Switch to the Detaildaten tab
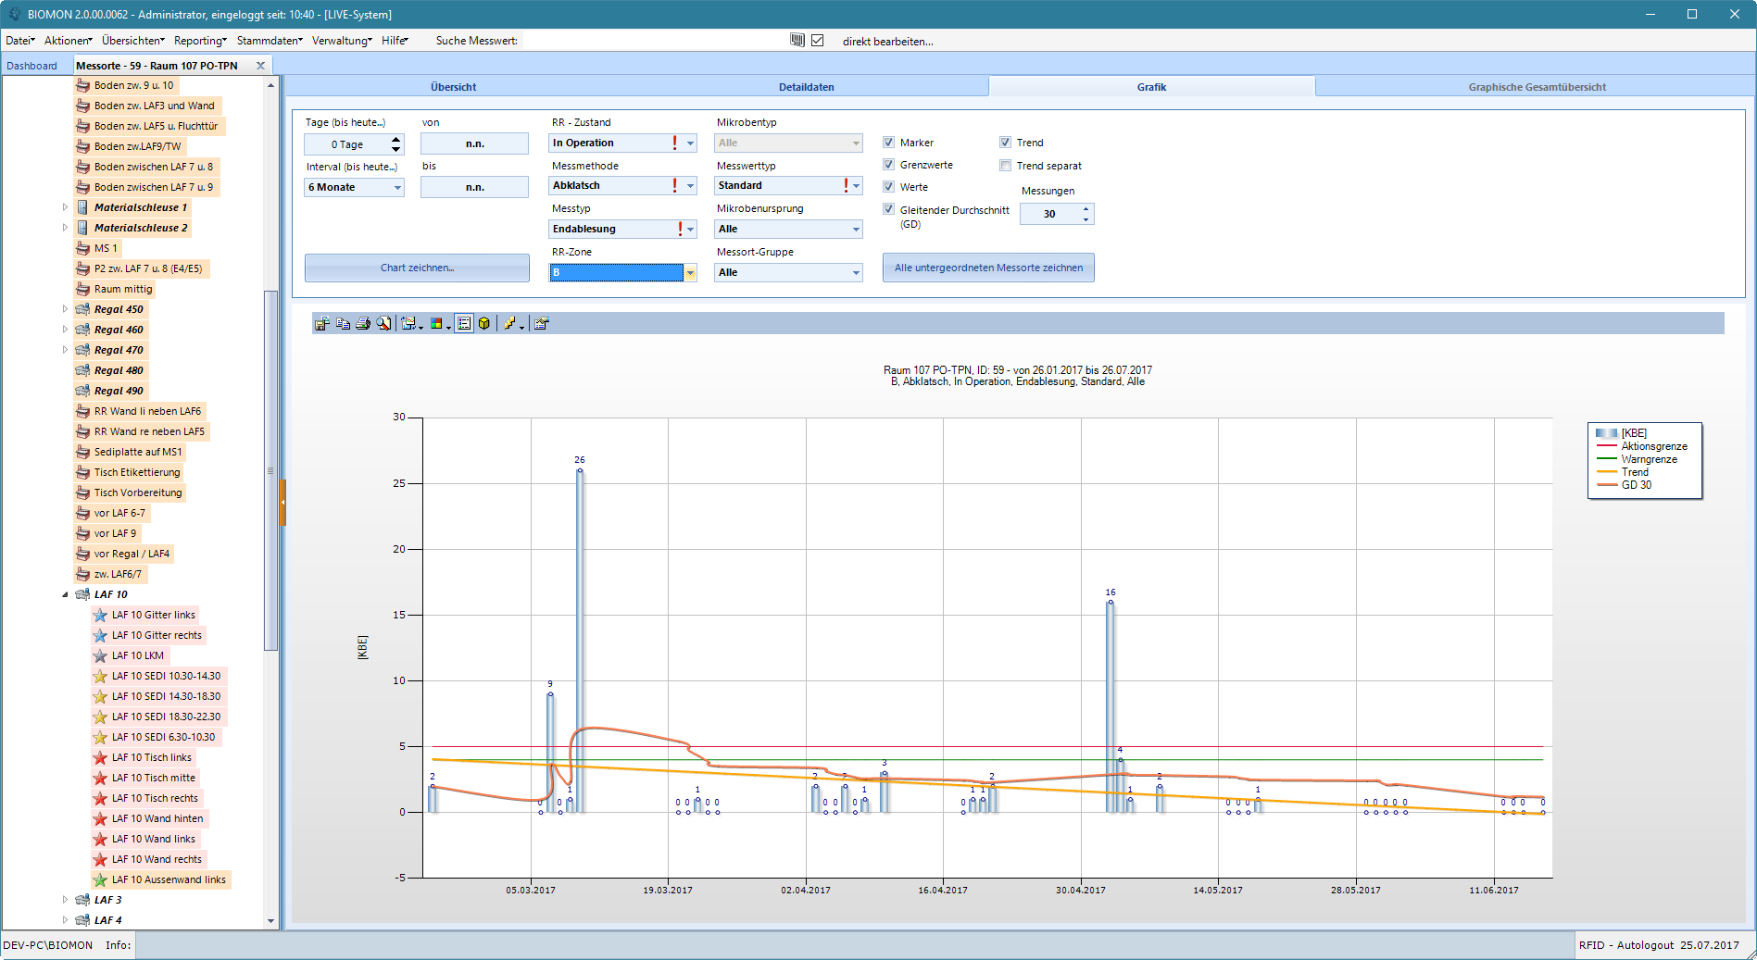The width and height of the screenshot is (1757, 960). (806, 86)
